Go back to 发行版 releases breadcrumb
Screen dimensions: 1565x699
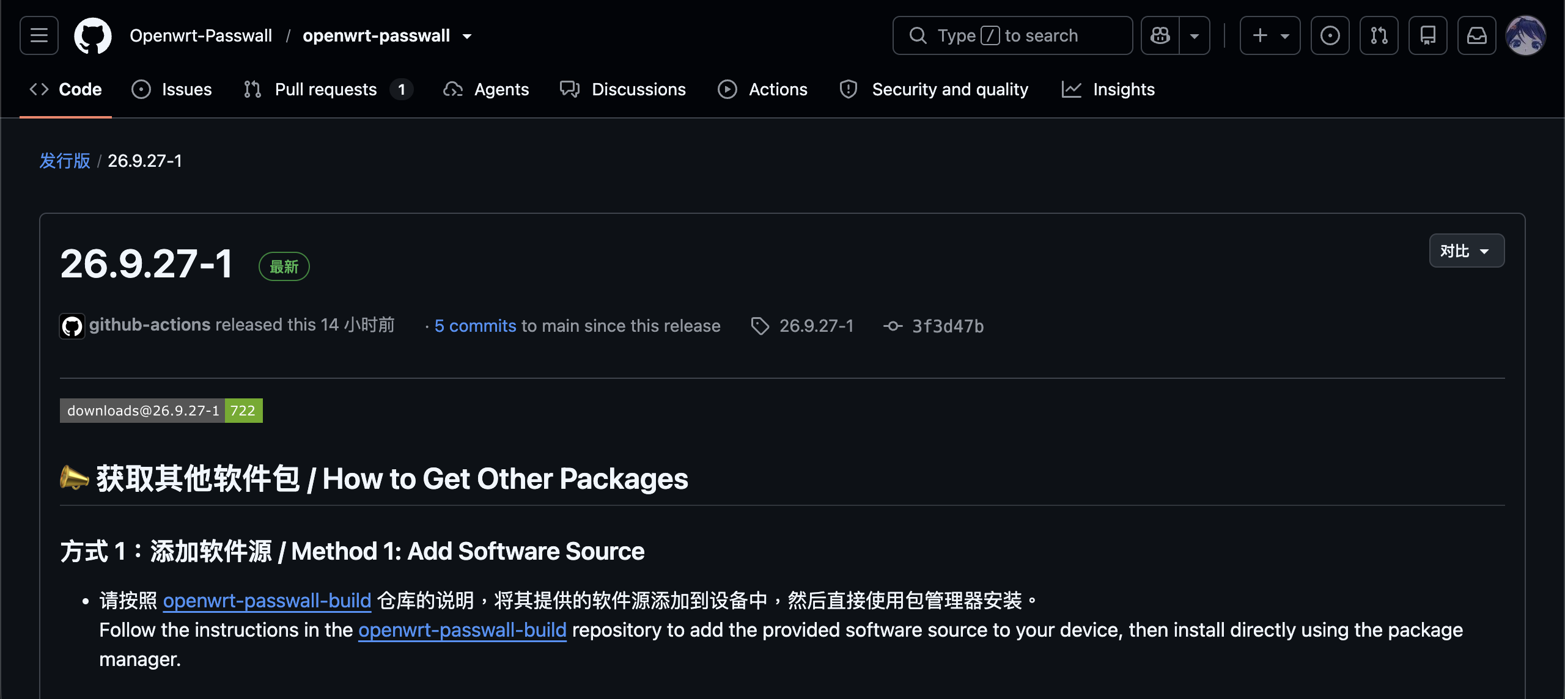tap(65, 161)
